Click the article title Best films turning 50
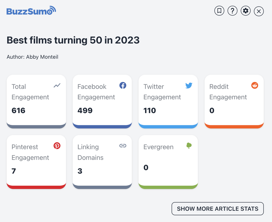272x222 pixels. [73, 40]
